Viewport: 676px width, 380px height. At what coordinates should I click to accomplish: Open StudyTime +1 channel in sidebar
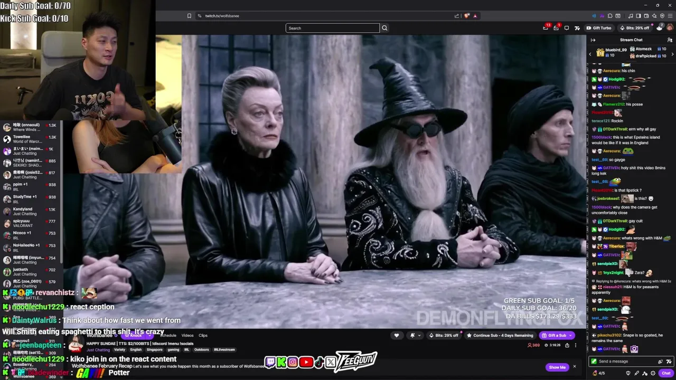[31, 199]
